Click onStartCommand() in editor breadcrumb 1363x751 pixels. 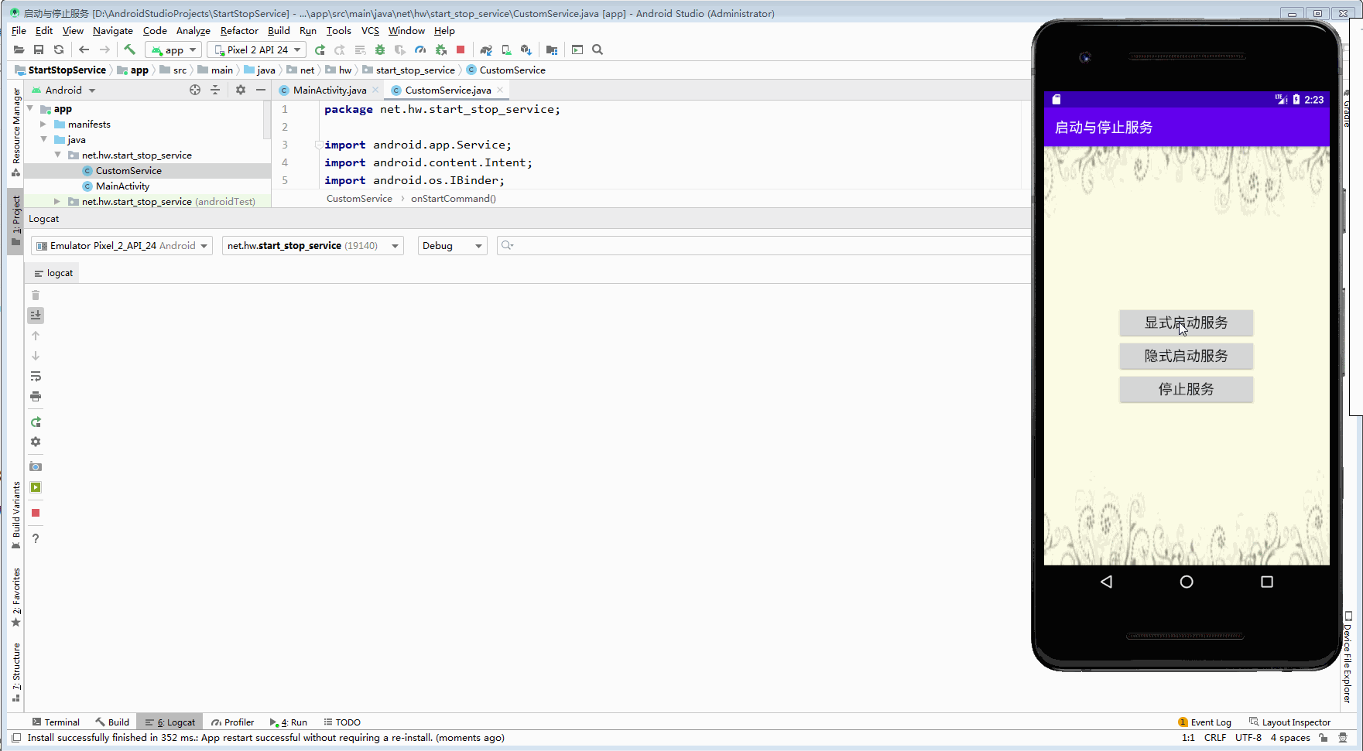click(x=454, y=199)
